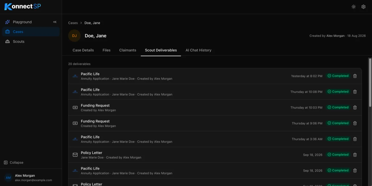Click the KonnectSP logo
372x186 pixels.
[23, 6]
